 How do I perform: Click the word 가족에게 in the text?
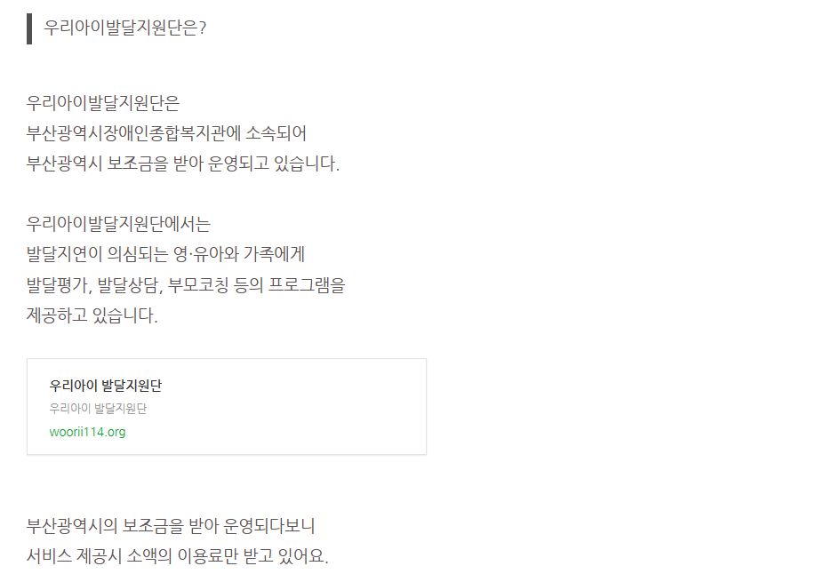[x=274, y=254]
